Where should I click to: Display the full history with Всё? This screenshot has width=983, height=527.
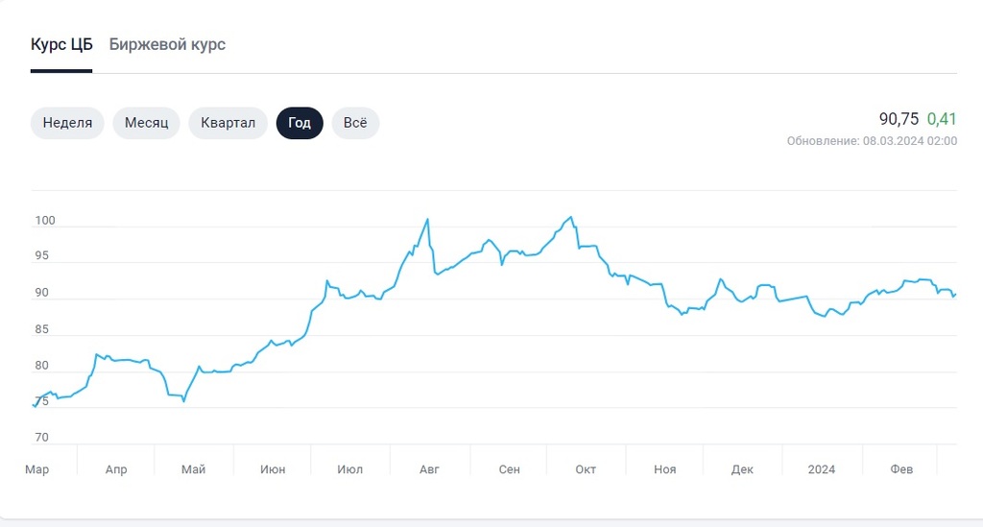pos(355,123)
